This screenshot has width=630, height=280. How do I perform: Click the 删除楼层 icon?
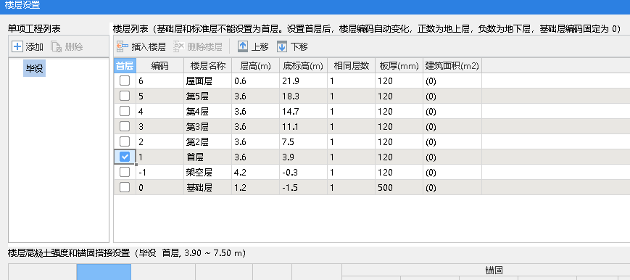(x=179, y=46)
